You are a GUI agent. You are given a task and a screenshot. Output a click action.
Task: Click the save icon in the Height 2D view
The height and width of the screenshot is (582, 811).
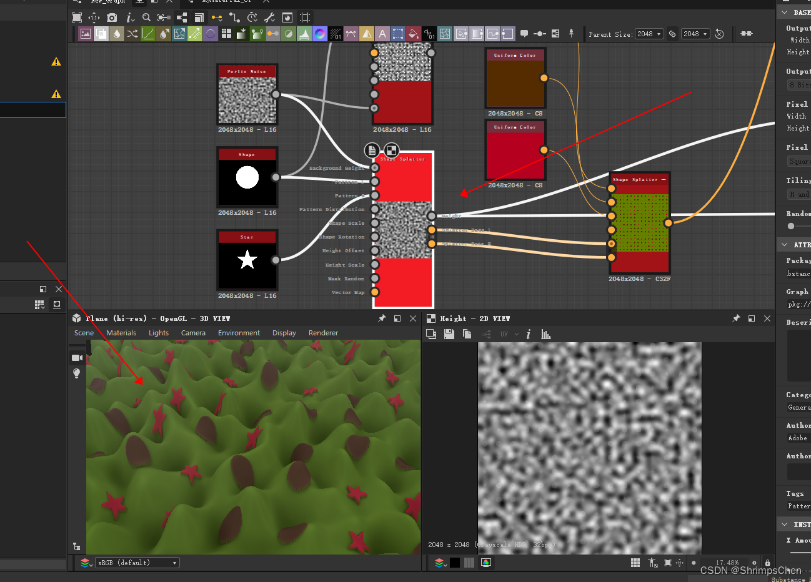[x=449, y=334]
